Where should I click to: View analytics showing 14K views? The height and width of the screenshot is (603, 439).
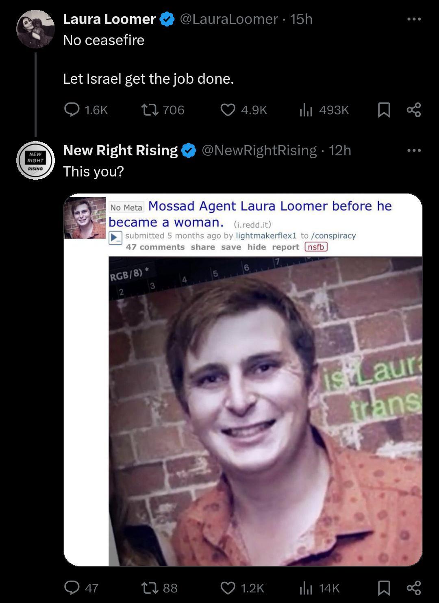point(306,588)
